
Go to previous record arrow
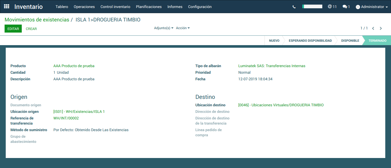pos(373,28)
